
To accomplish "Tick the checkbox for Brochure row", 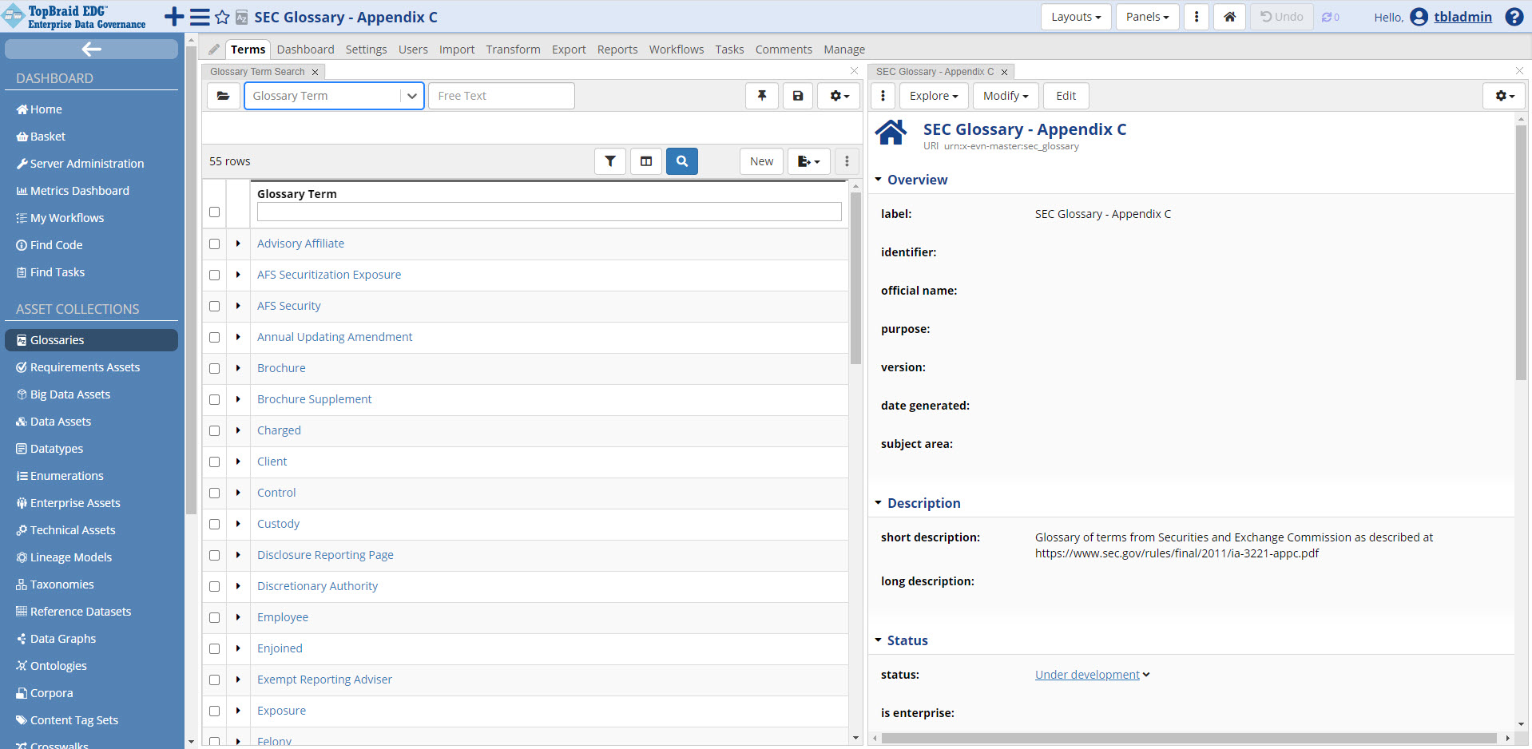I will (214, 369).
